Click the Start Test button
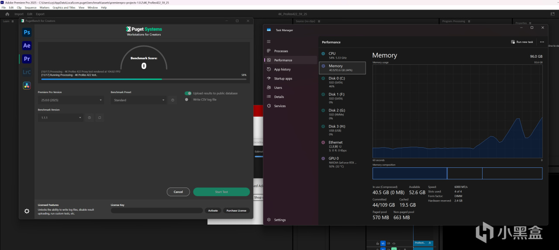The height and width of the screenshot is (250, 559). (x=221, y=192)
